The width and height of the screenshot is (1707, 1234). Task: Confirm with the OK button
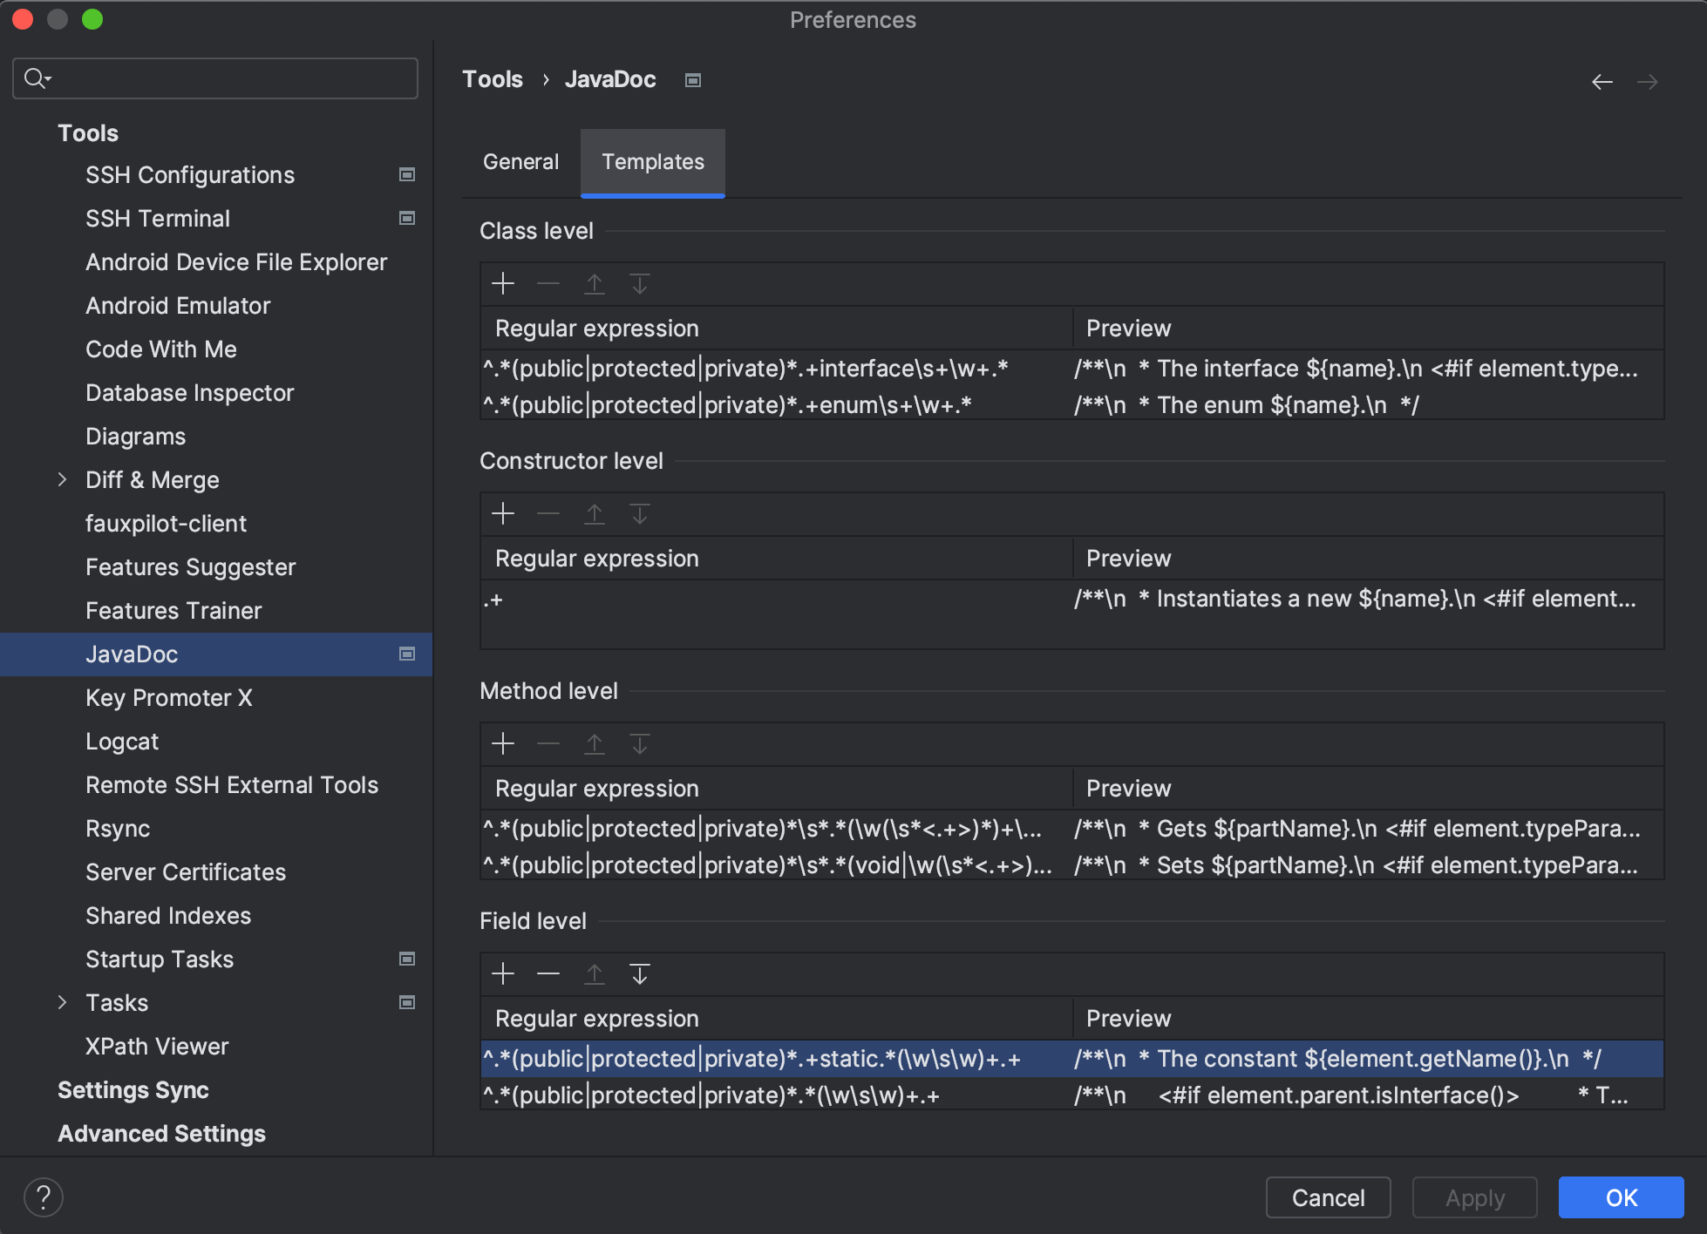coord(1620,1197)
